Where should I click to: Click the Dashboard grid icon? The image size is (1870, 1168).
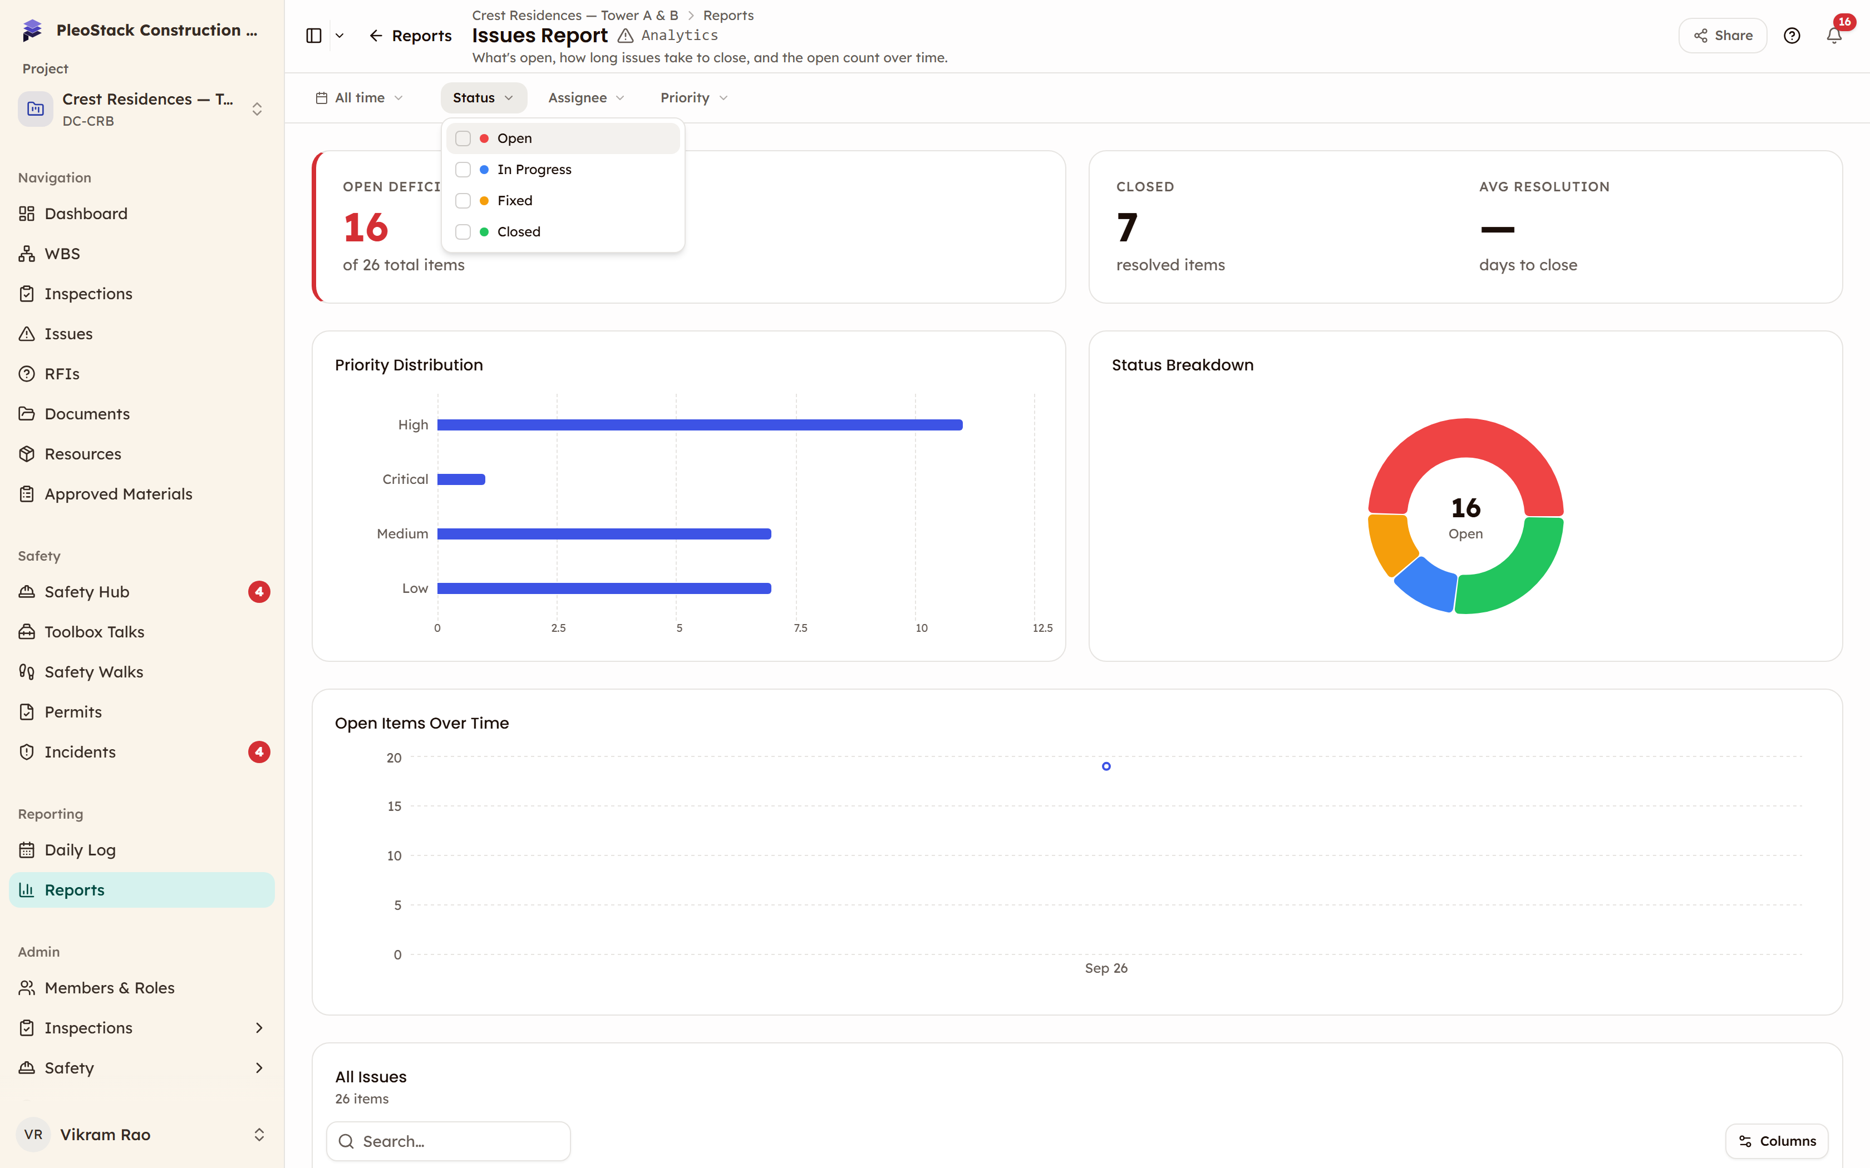(x=27, y=213)
